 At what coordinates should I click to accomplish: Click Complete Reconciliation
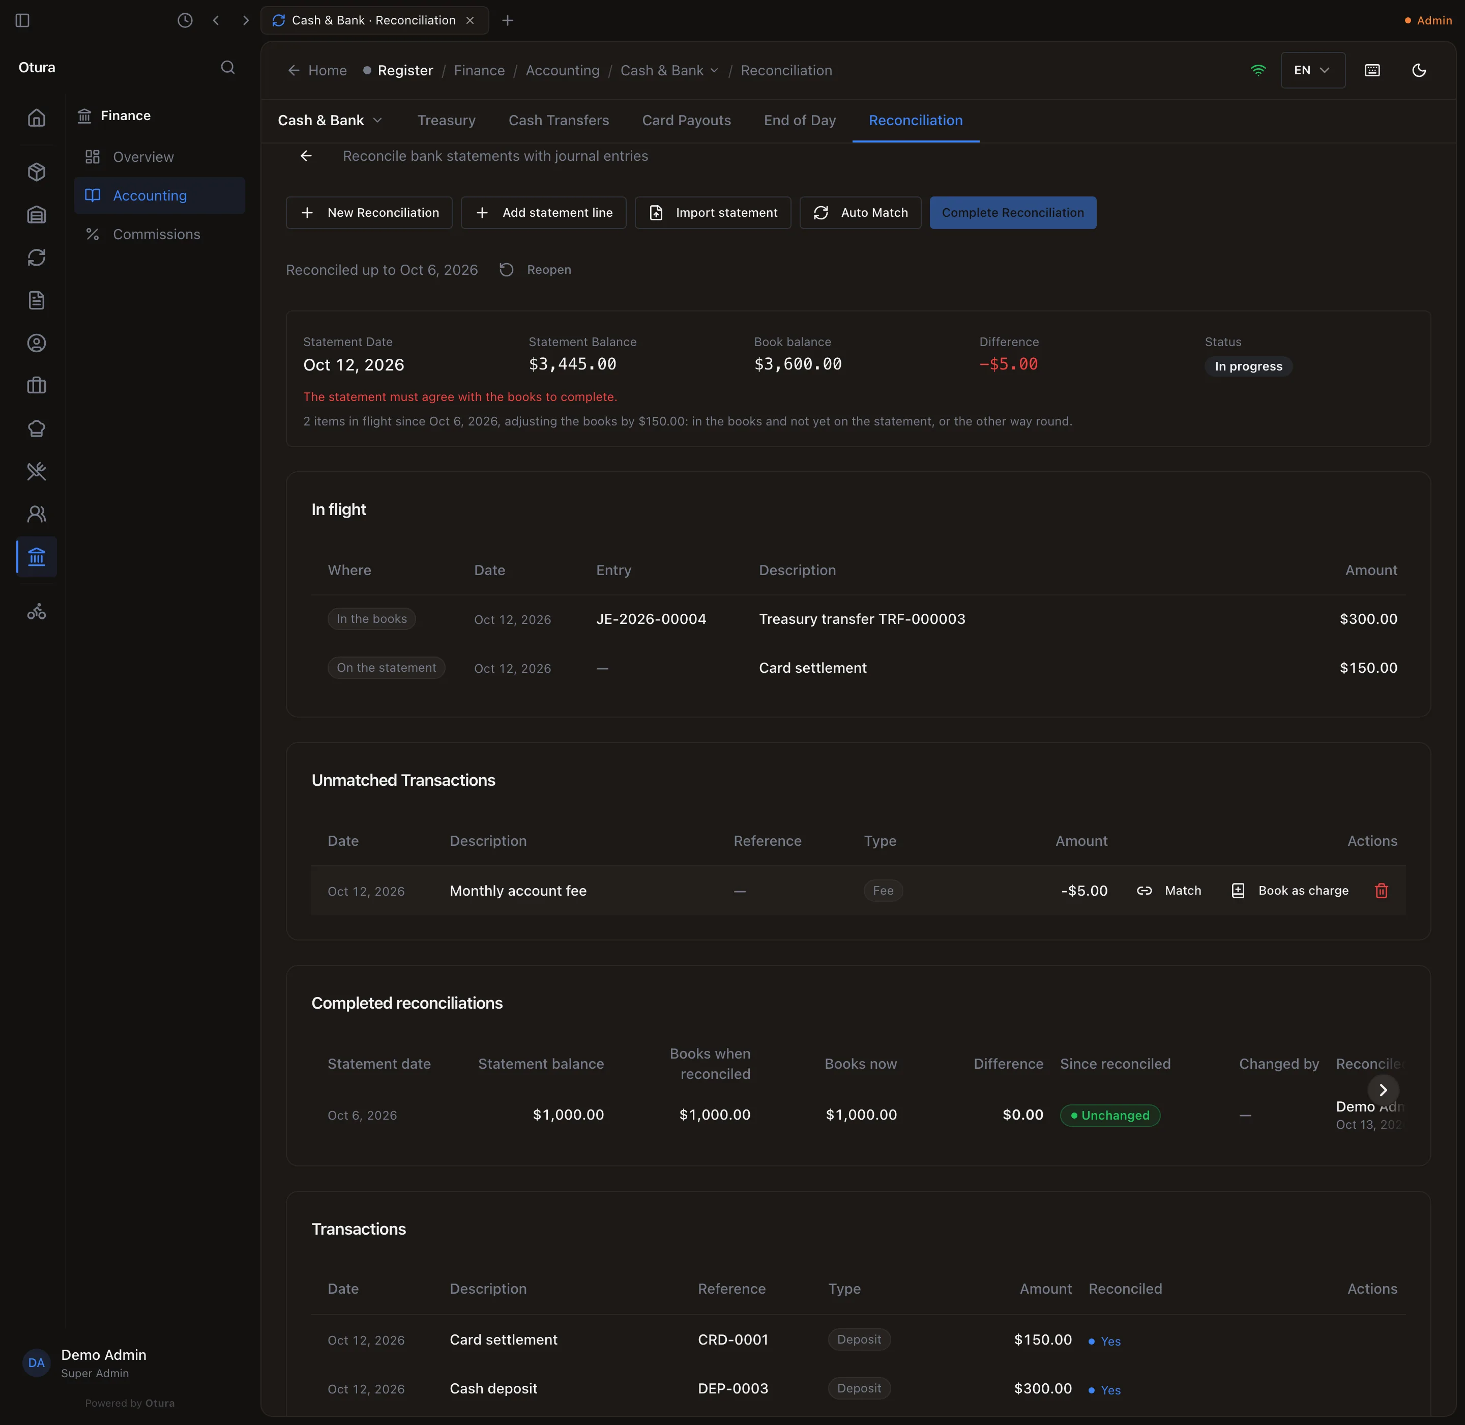click(1012, 213)
